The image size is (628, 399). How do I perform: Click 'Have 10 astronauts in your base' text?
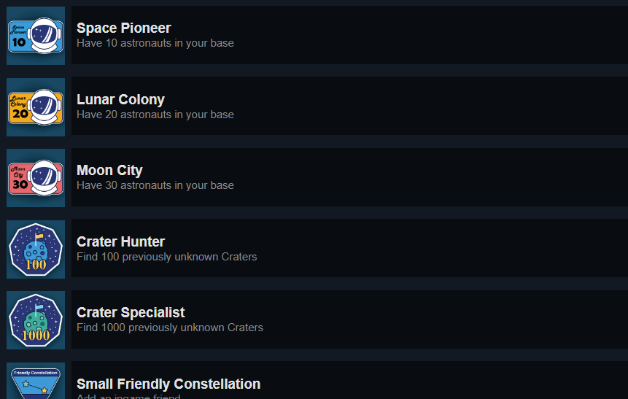155,43
